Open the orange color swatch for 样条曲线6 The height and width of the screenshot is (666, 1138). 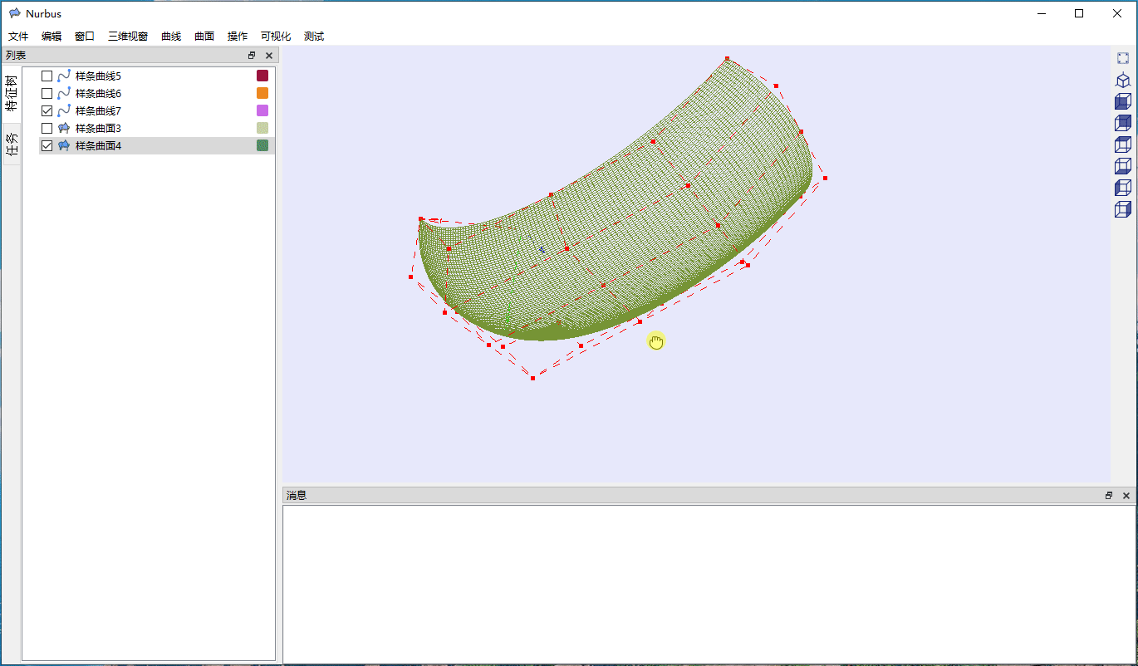(x=262, y=93)
